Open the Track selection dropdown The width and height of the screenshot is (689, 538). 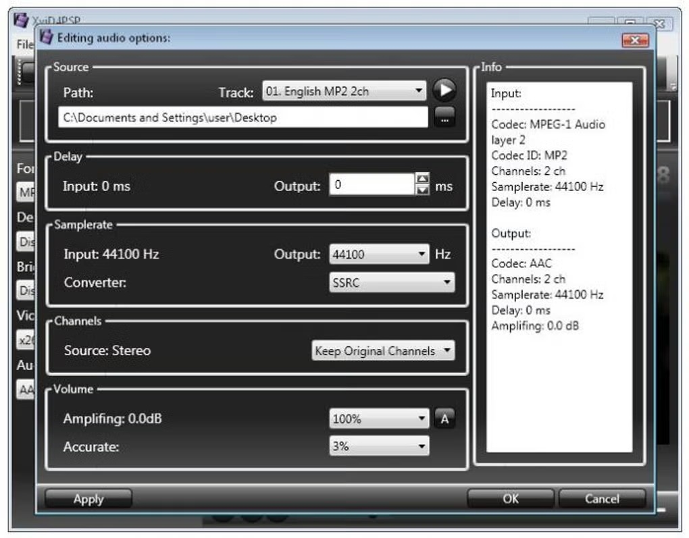[x=344, y=91]
